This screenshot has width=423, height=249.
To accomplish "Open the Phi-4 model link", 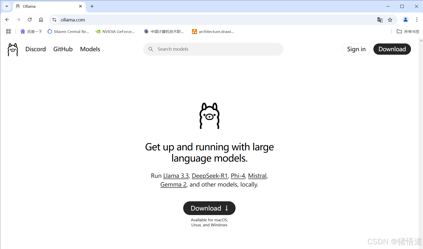I will tap(238, 176).
